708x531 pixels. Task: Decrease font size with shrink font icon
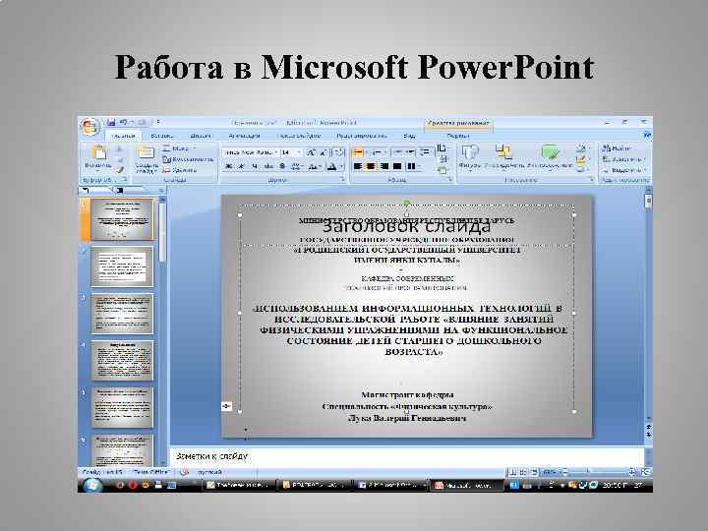tap(324, 152)
